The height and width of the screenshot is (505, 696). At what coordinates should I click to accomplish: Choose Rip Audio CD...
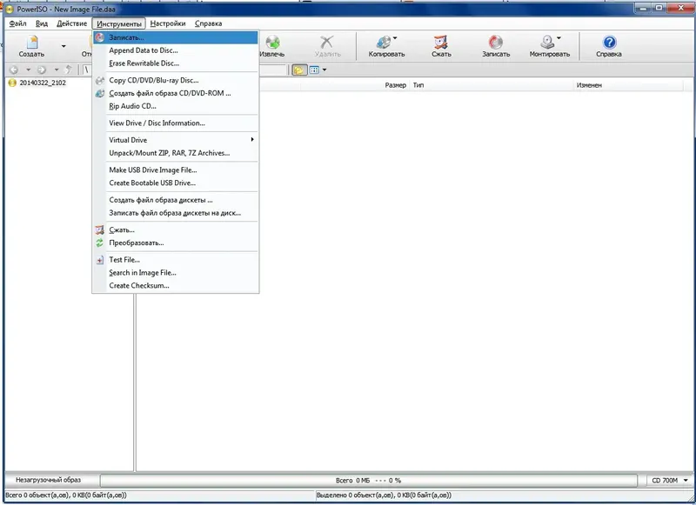(176, 106)
